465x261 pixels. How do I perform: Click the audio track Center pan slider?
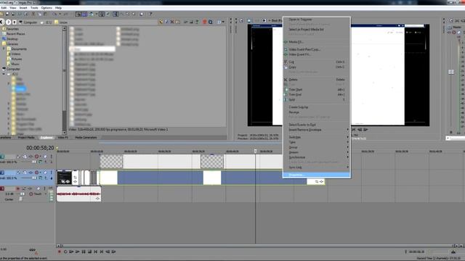pos(20,199)
